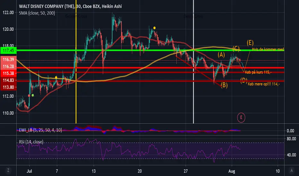This screenshot has width=299, height=176.
Task: Select the white vertical Death Cross line
Action: [193, 62]
